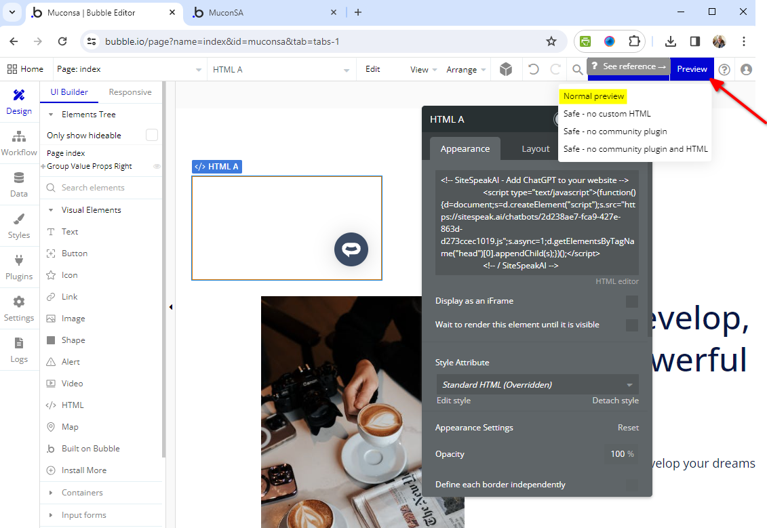Open the Styles brush icon
This screenshot has height=528, width=767.
coord(19,226)
